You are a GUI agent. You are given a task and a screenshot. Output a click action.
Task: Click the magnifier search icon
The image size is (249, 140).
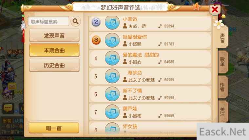pyautogui.click(x=76, y=21)
